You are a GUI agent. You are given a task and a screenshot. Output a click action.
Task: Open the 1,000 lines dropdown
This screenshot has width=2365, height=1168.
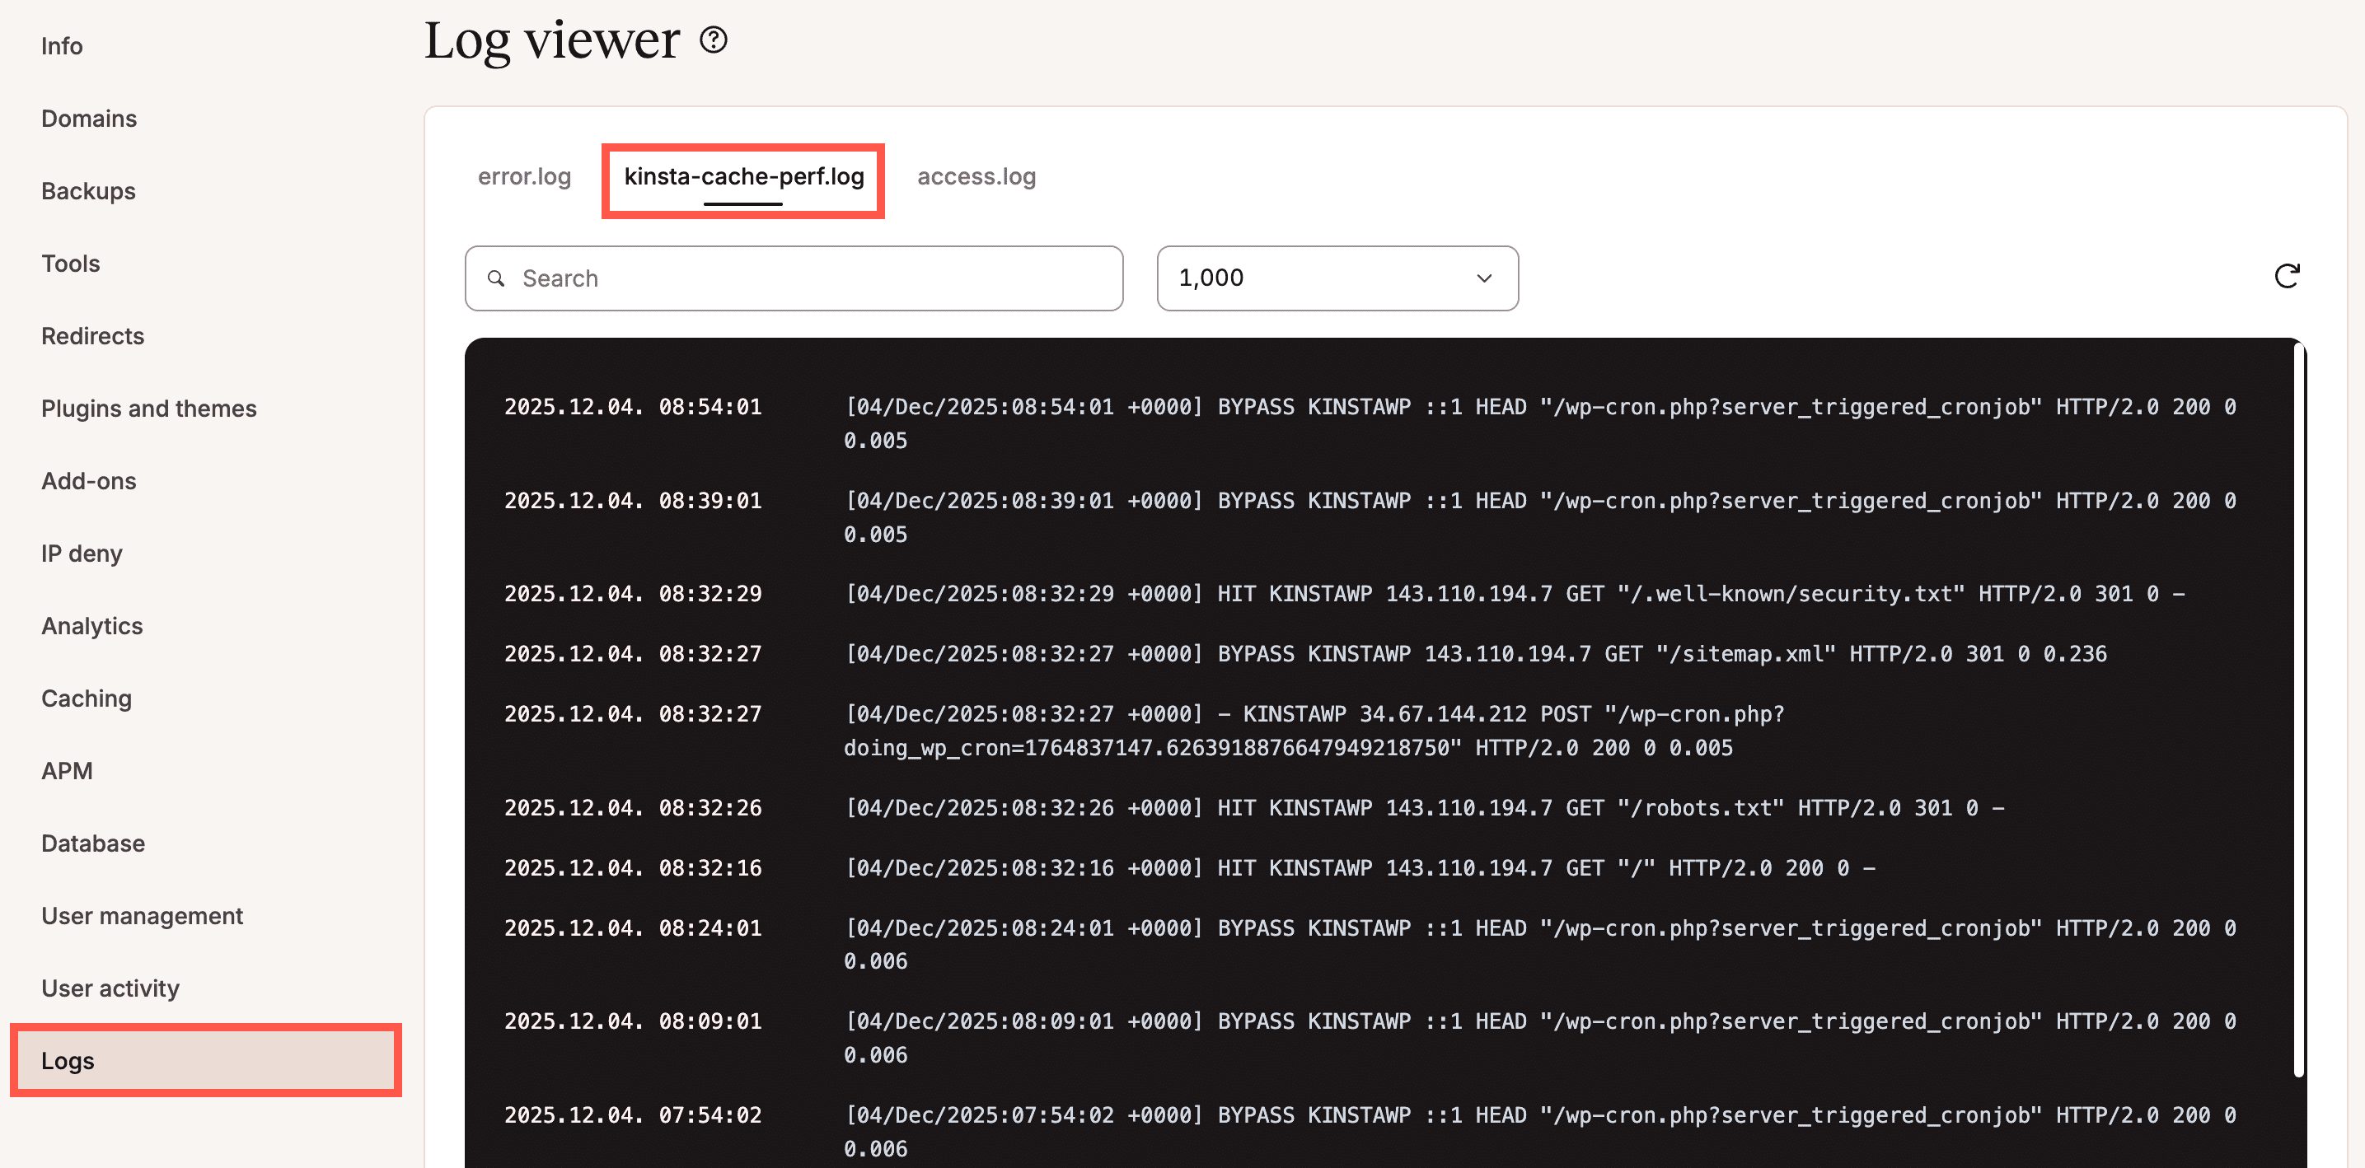point(1337,278)
